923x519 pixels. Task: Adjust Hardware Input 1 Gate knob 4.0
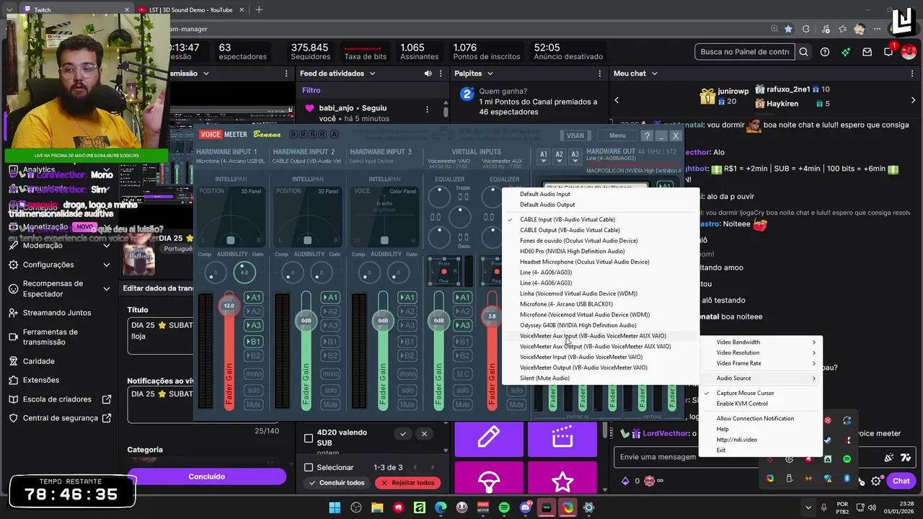(244, 272)
